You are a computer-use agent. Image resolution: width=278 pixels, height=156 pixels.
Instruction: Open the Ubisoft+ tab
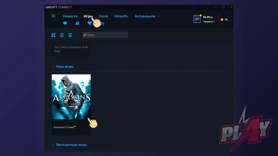click(x=121, y=16)
